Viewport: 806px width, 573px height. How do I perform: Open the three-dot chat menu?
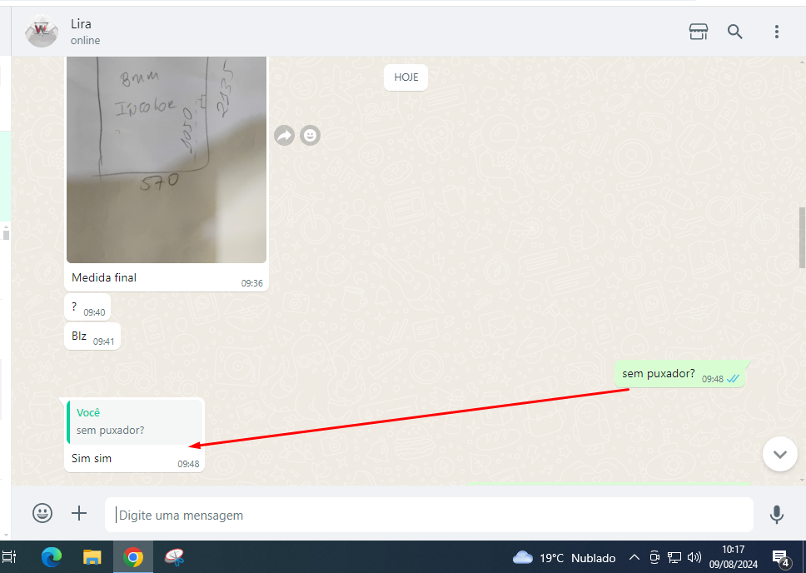777,32
